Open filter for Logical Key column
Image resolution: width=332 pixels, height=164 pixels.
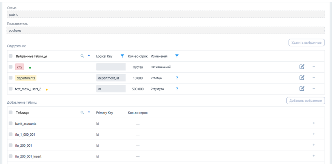[122, 56]
